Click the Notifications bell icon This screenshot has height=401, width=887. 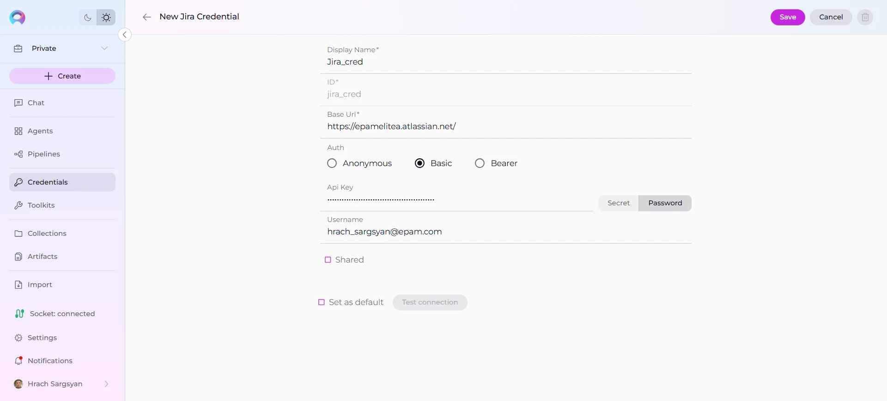tap(18, 361)
